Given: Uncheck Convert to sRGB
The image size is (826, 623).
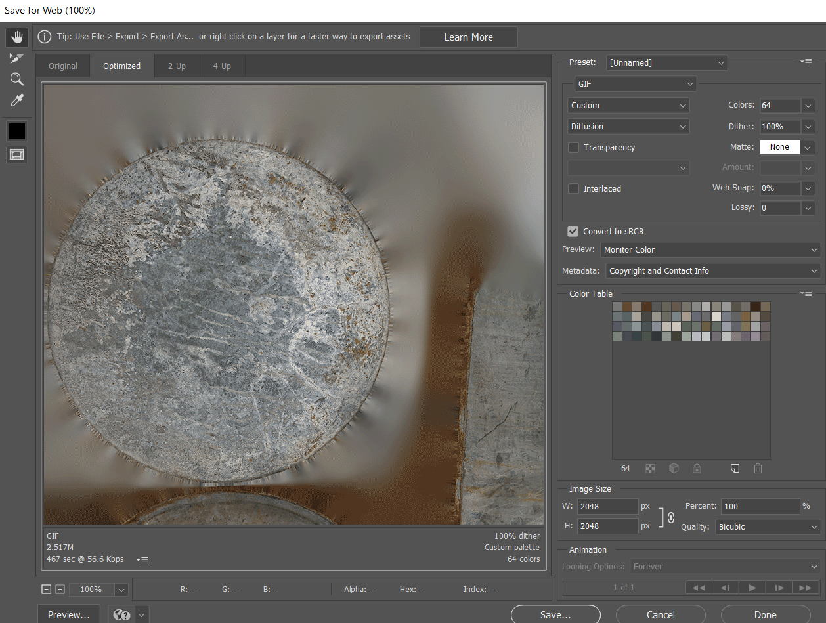Looking at the screenshot, I should [x=573, y=232].
